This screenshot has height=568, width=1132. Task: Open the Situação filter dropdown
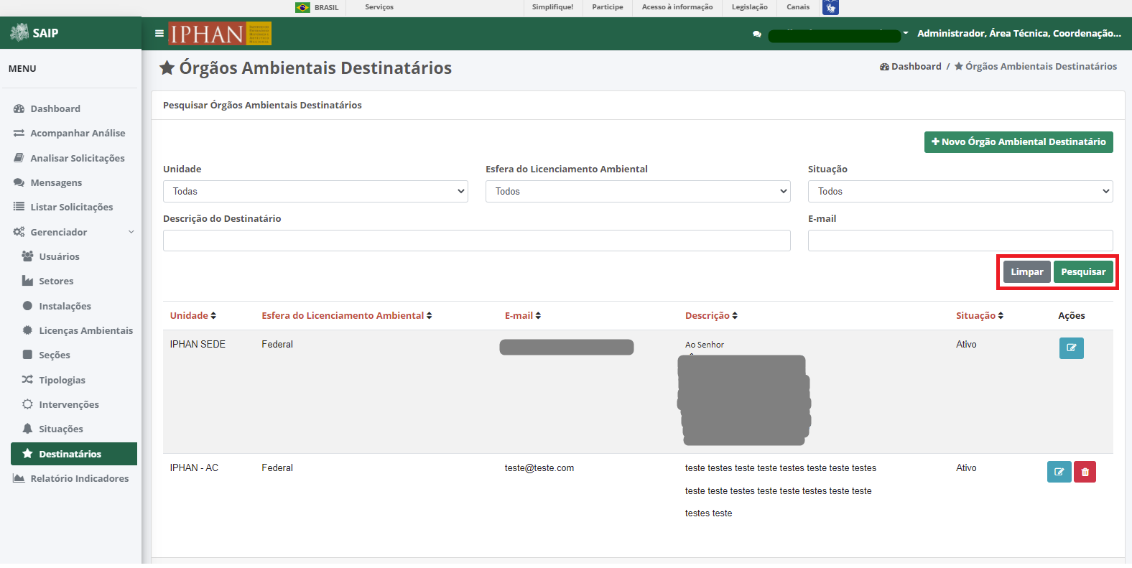[x=960, y=191]
